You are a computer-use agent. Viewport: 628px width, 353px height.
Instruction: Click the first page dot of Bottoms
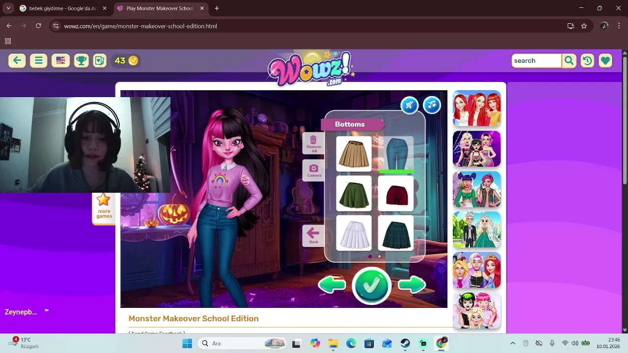(370, 256)
